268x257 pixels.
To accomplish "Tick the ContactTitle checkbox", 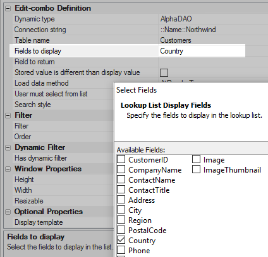I will (x=121, y=190).
